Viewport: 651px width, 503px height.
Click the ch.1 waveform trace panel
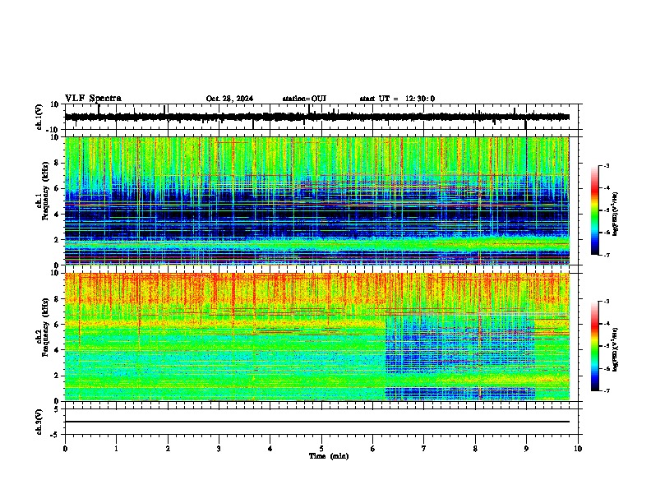[x=321, y=117]
